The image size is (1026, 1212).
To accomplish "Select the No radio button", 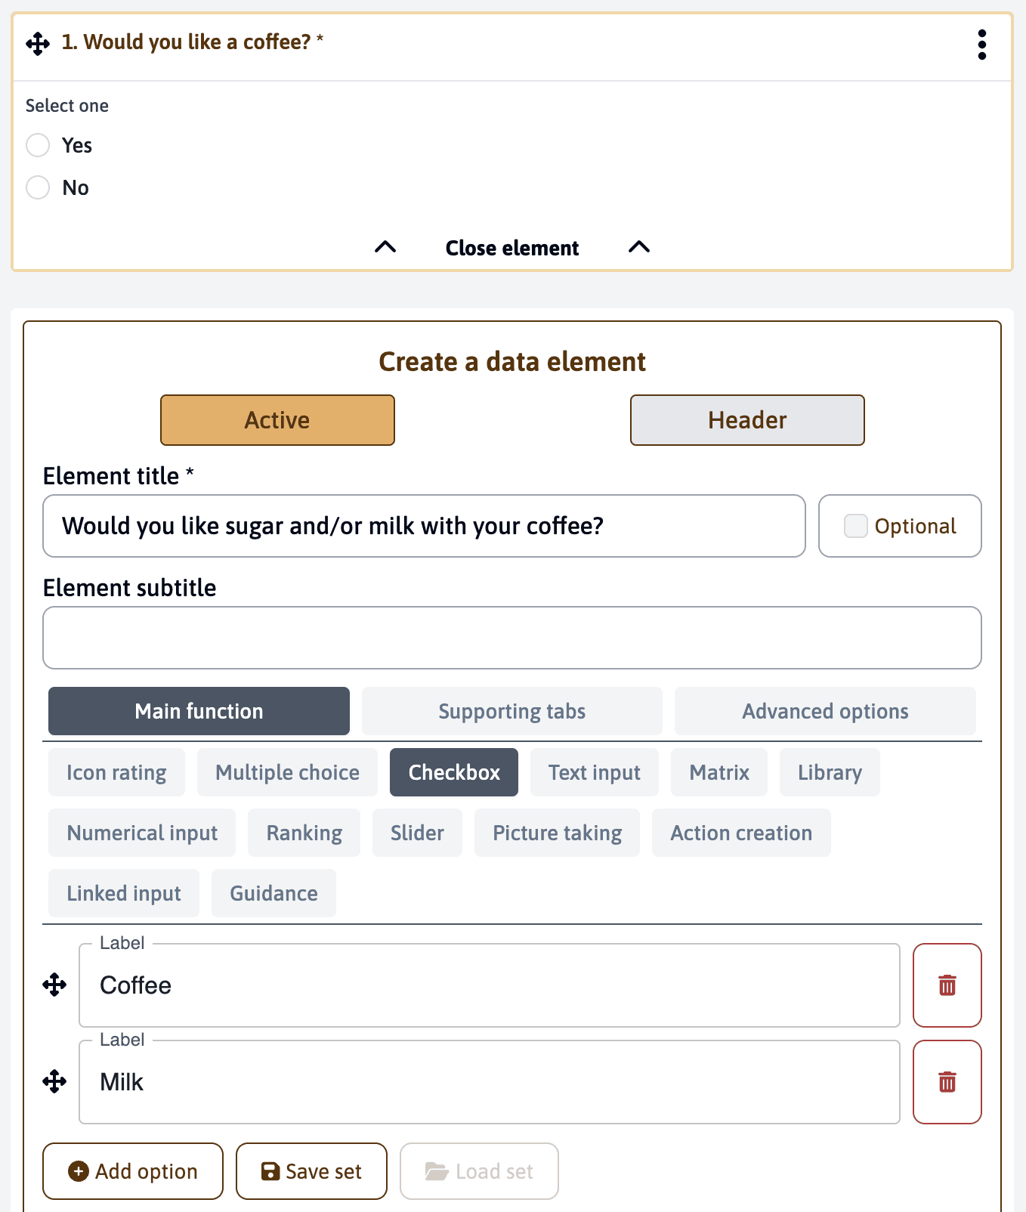I will 38,187.
